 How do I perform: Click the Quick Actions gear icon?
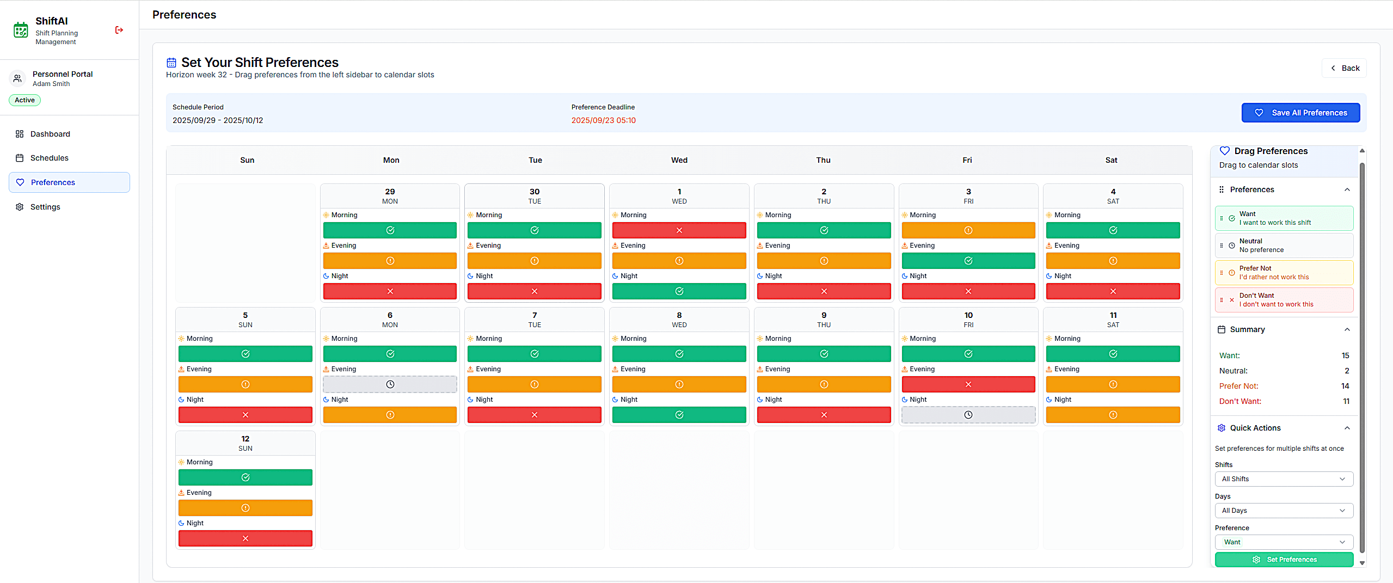(x=1222, y=428)
